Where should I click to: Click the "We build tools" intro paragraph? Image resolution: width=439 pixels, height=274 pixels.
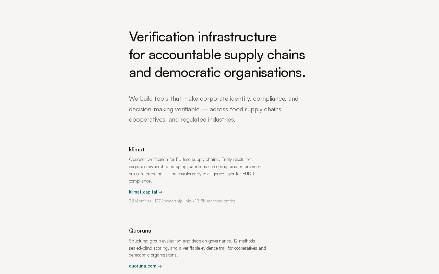click(x=213, y=109)
